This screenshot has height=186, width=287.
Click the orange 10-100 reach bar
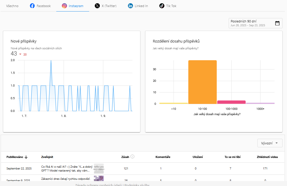point(202,82)
